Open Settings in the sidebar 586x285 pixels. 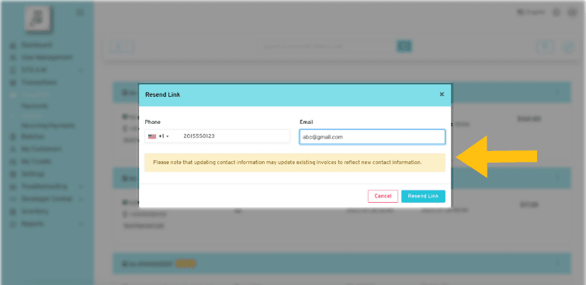[x=33, y=173]
